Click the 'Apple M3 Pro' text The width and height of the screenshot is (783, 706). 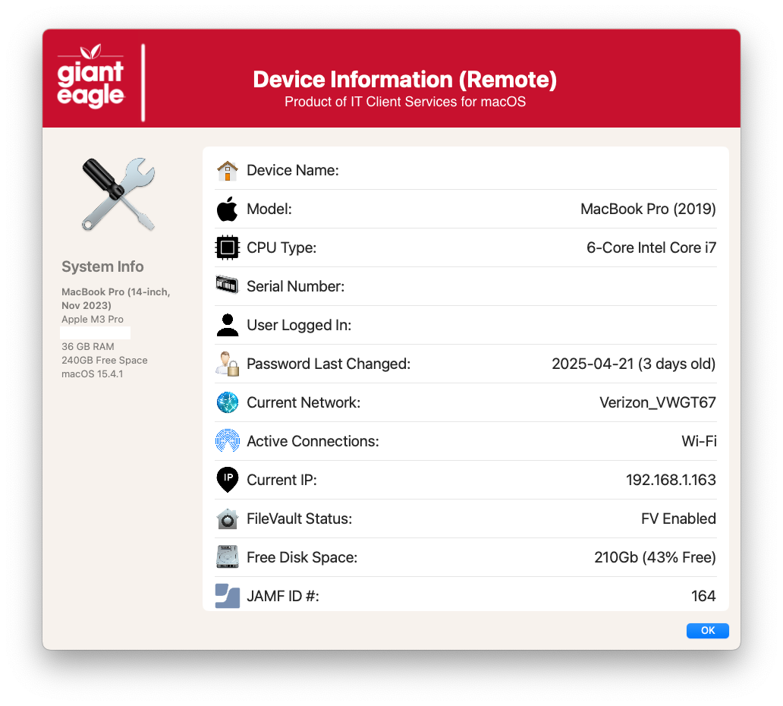point(93,320)
